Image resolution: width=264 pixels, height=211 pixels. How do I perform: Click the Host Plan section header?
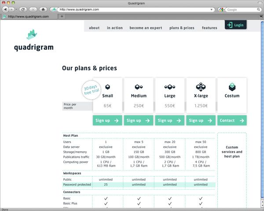click(70, 136)
